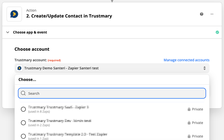
Task: Select the account used in 2 Zaps
Action: [23, 123]
